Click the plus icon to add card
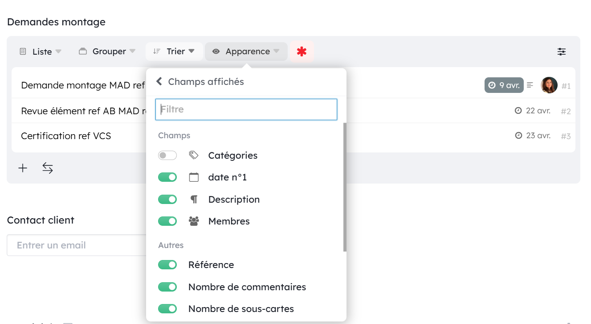The width and height of the screenshot is (591, 324). point(23,168)
